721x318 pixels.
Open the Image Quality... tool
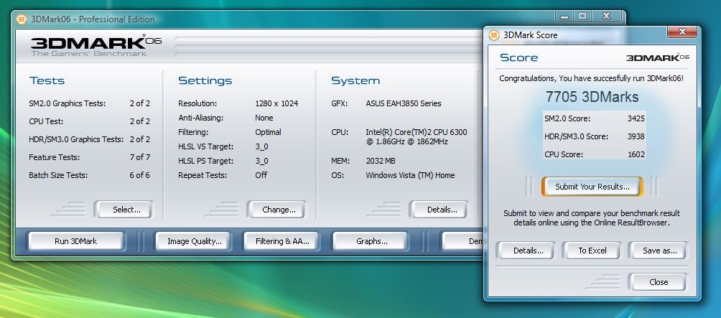[192, 241]
